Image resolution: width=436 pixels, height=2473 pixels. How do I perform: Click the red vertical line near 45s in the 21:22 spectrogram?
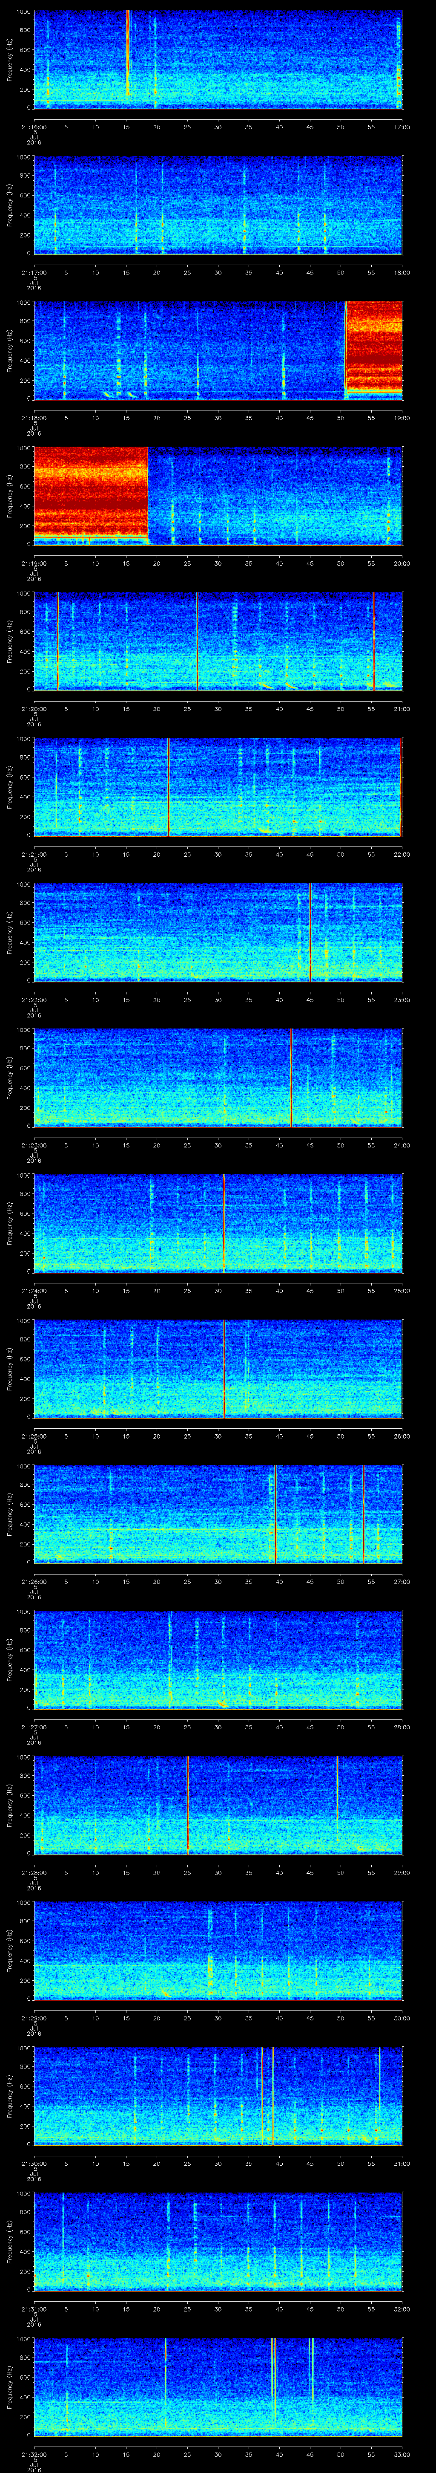point(310,931)
